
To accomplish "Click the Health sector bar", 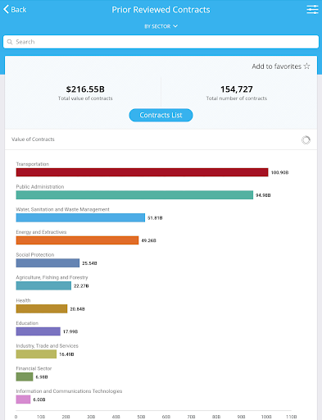I will click(x=42, y=308).
